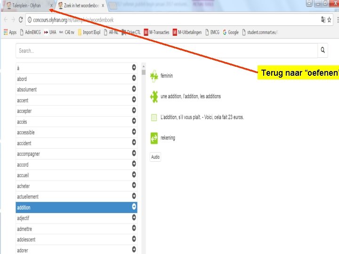339x254 pixels.
Task: Click the gender puzzle icon beside 'féminin'
Action: tap(154, 76)
